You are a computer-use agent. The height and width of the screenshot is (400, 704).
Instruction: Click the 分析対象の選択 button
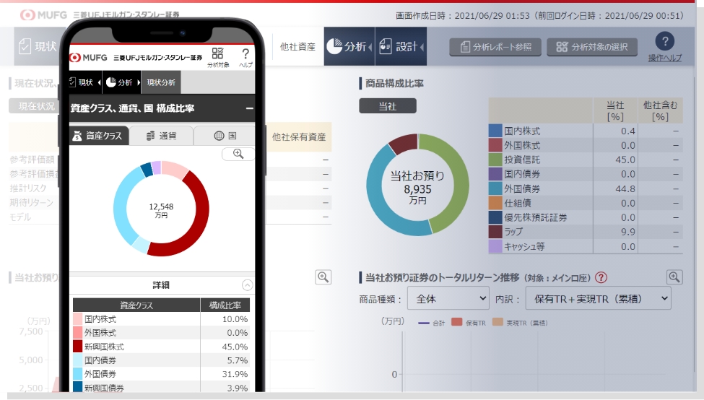(x=592, y=47)
